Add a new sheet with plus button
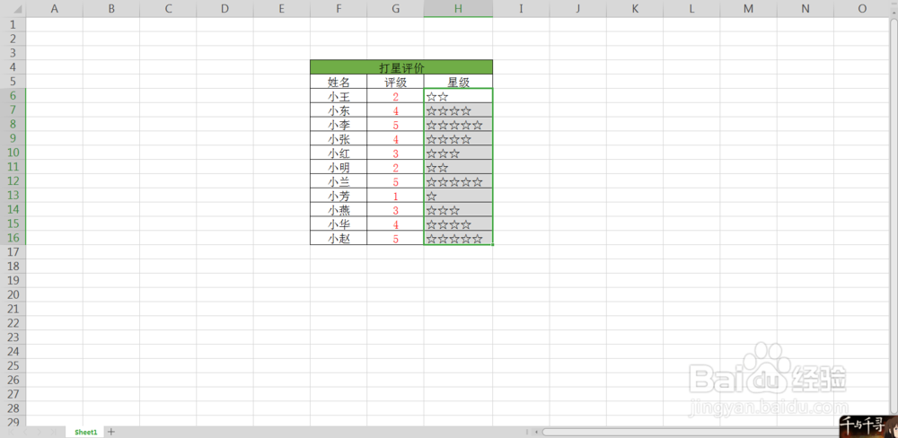The height and width of the screenshot is (438, 898). (x=111, y=432)
